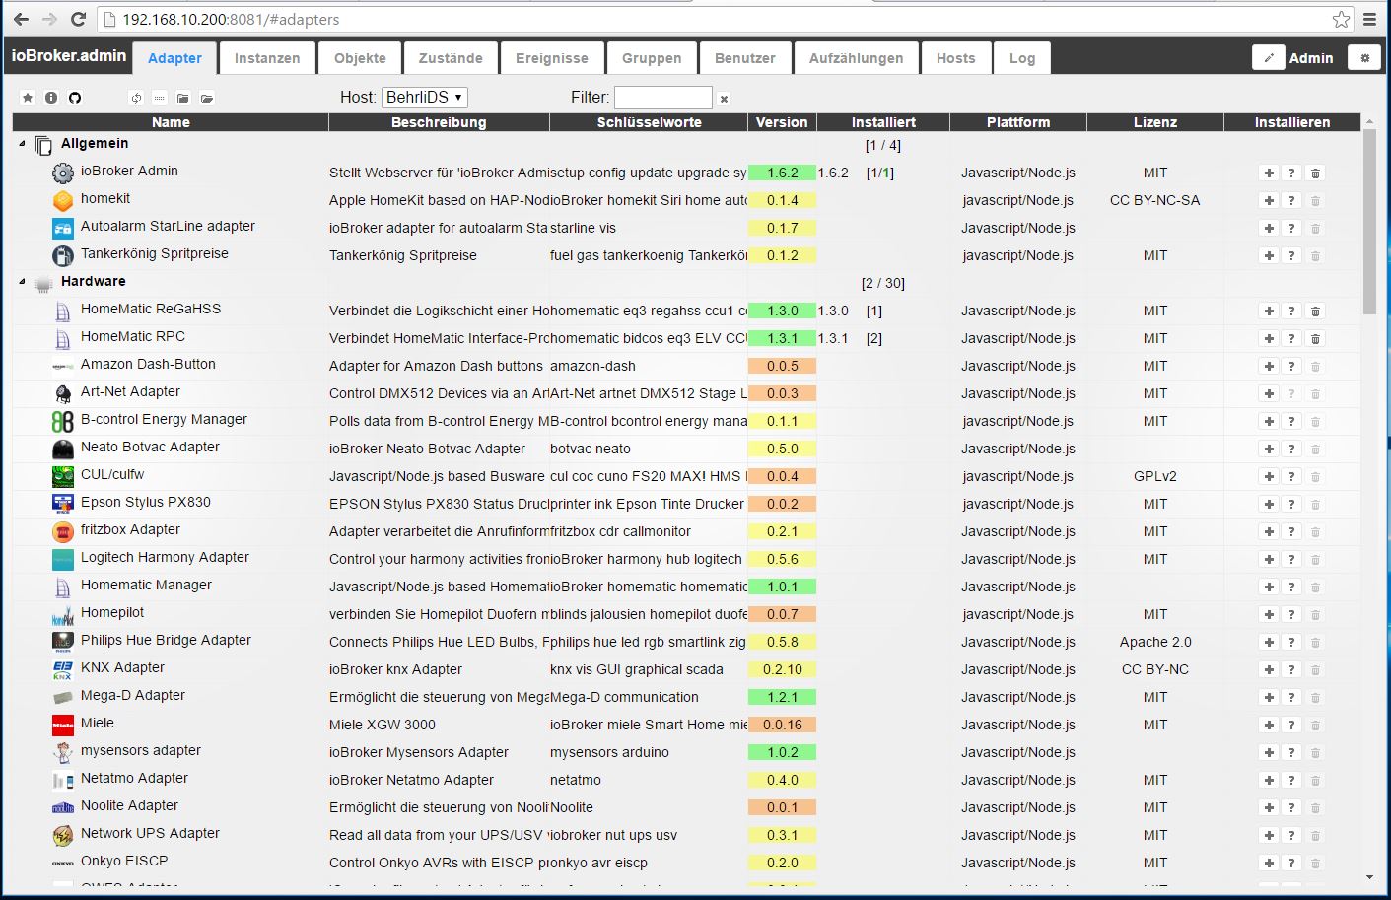Switch to the Ereignisse tab
The image size is (1391, 900).
[551, 58]
